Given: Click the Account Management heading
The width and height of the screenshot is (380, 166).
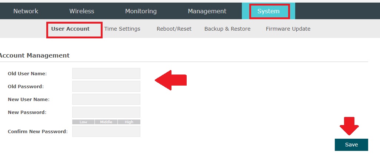Looking at the screenshot, I should point(34,55).
